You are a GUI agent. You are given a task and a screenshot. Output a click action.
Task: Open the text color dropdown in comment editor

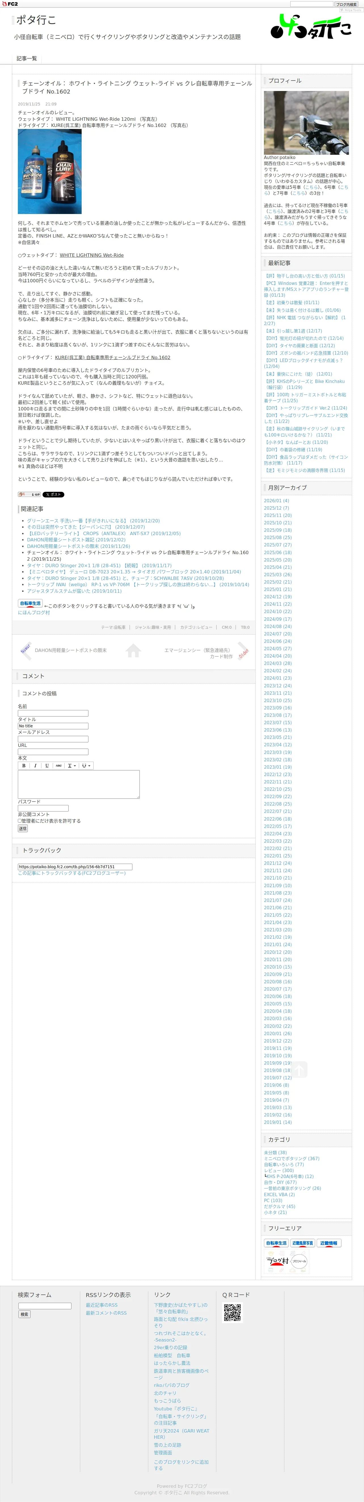coord(72,766)
